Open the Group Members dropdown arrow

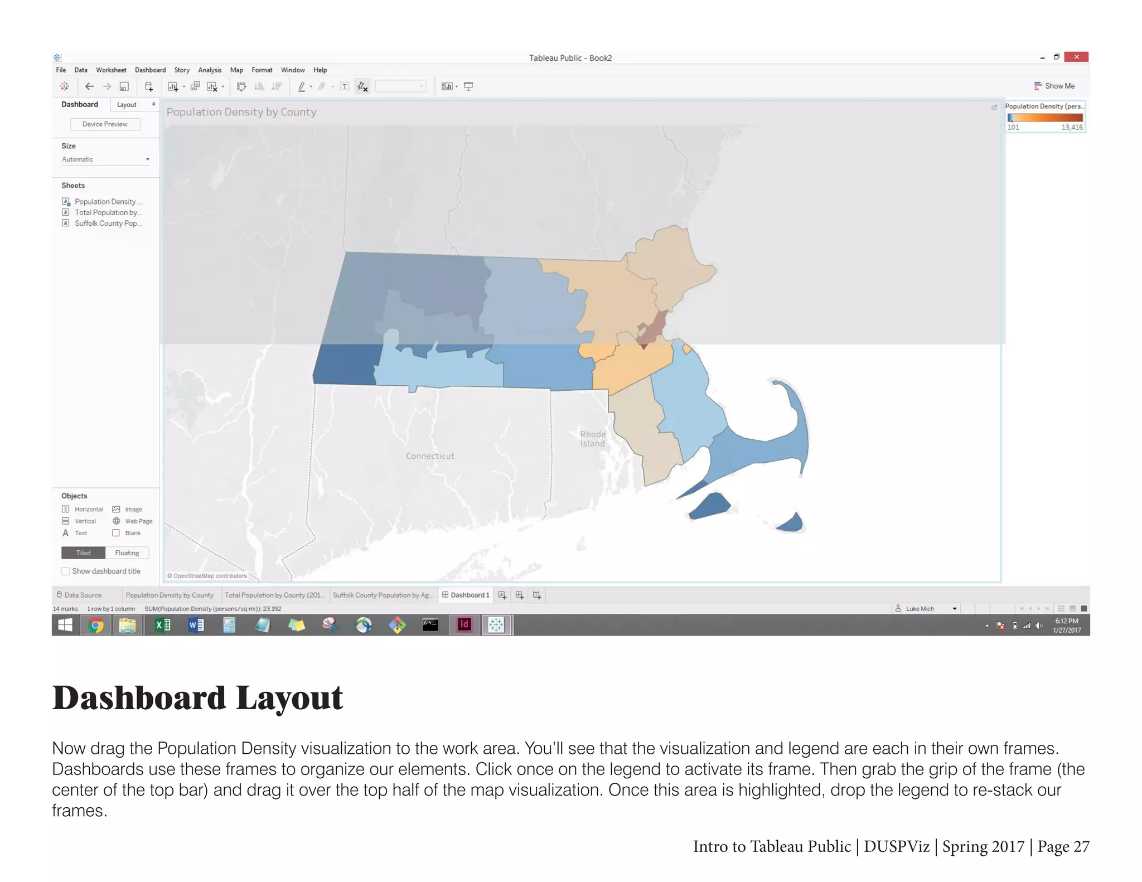click(x=332, y=87)
